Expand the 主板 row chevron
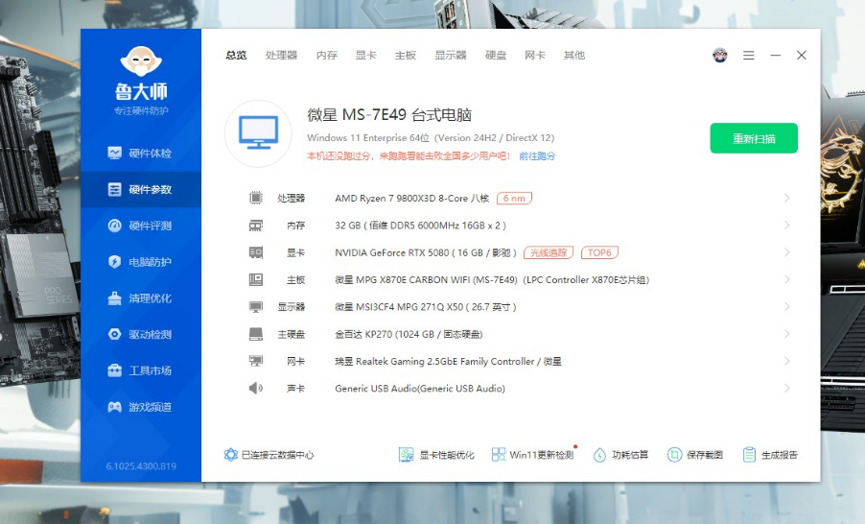The image size is (865, 524). point(786,279)
